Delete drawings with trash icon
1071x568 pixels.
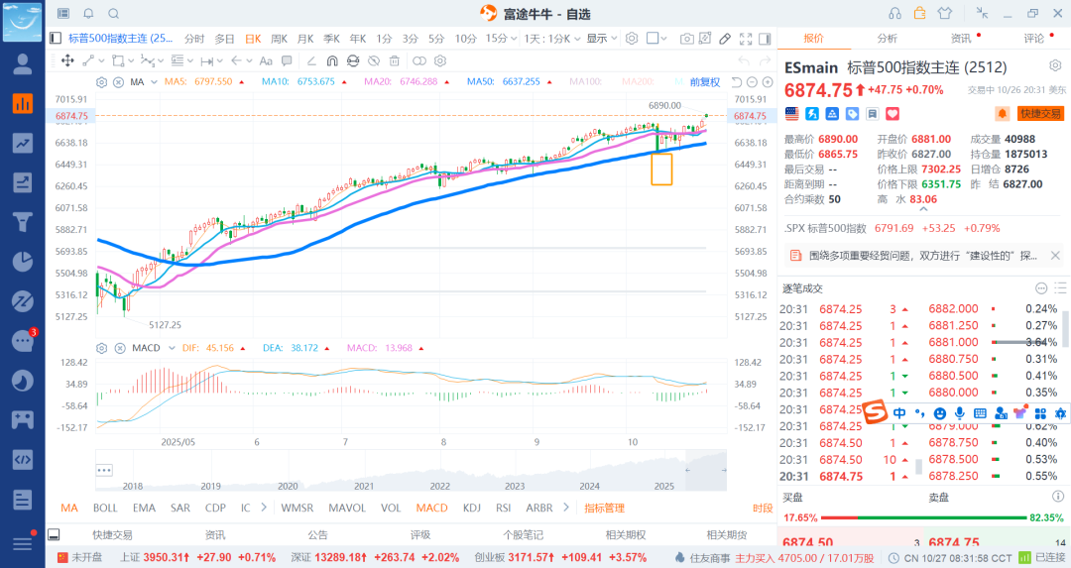394,60
